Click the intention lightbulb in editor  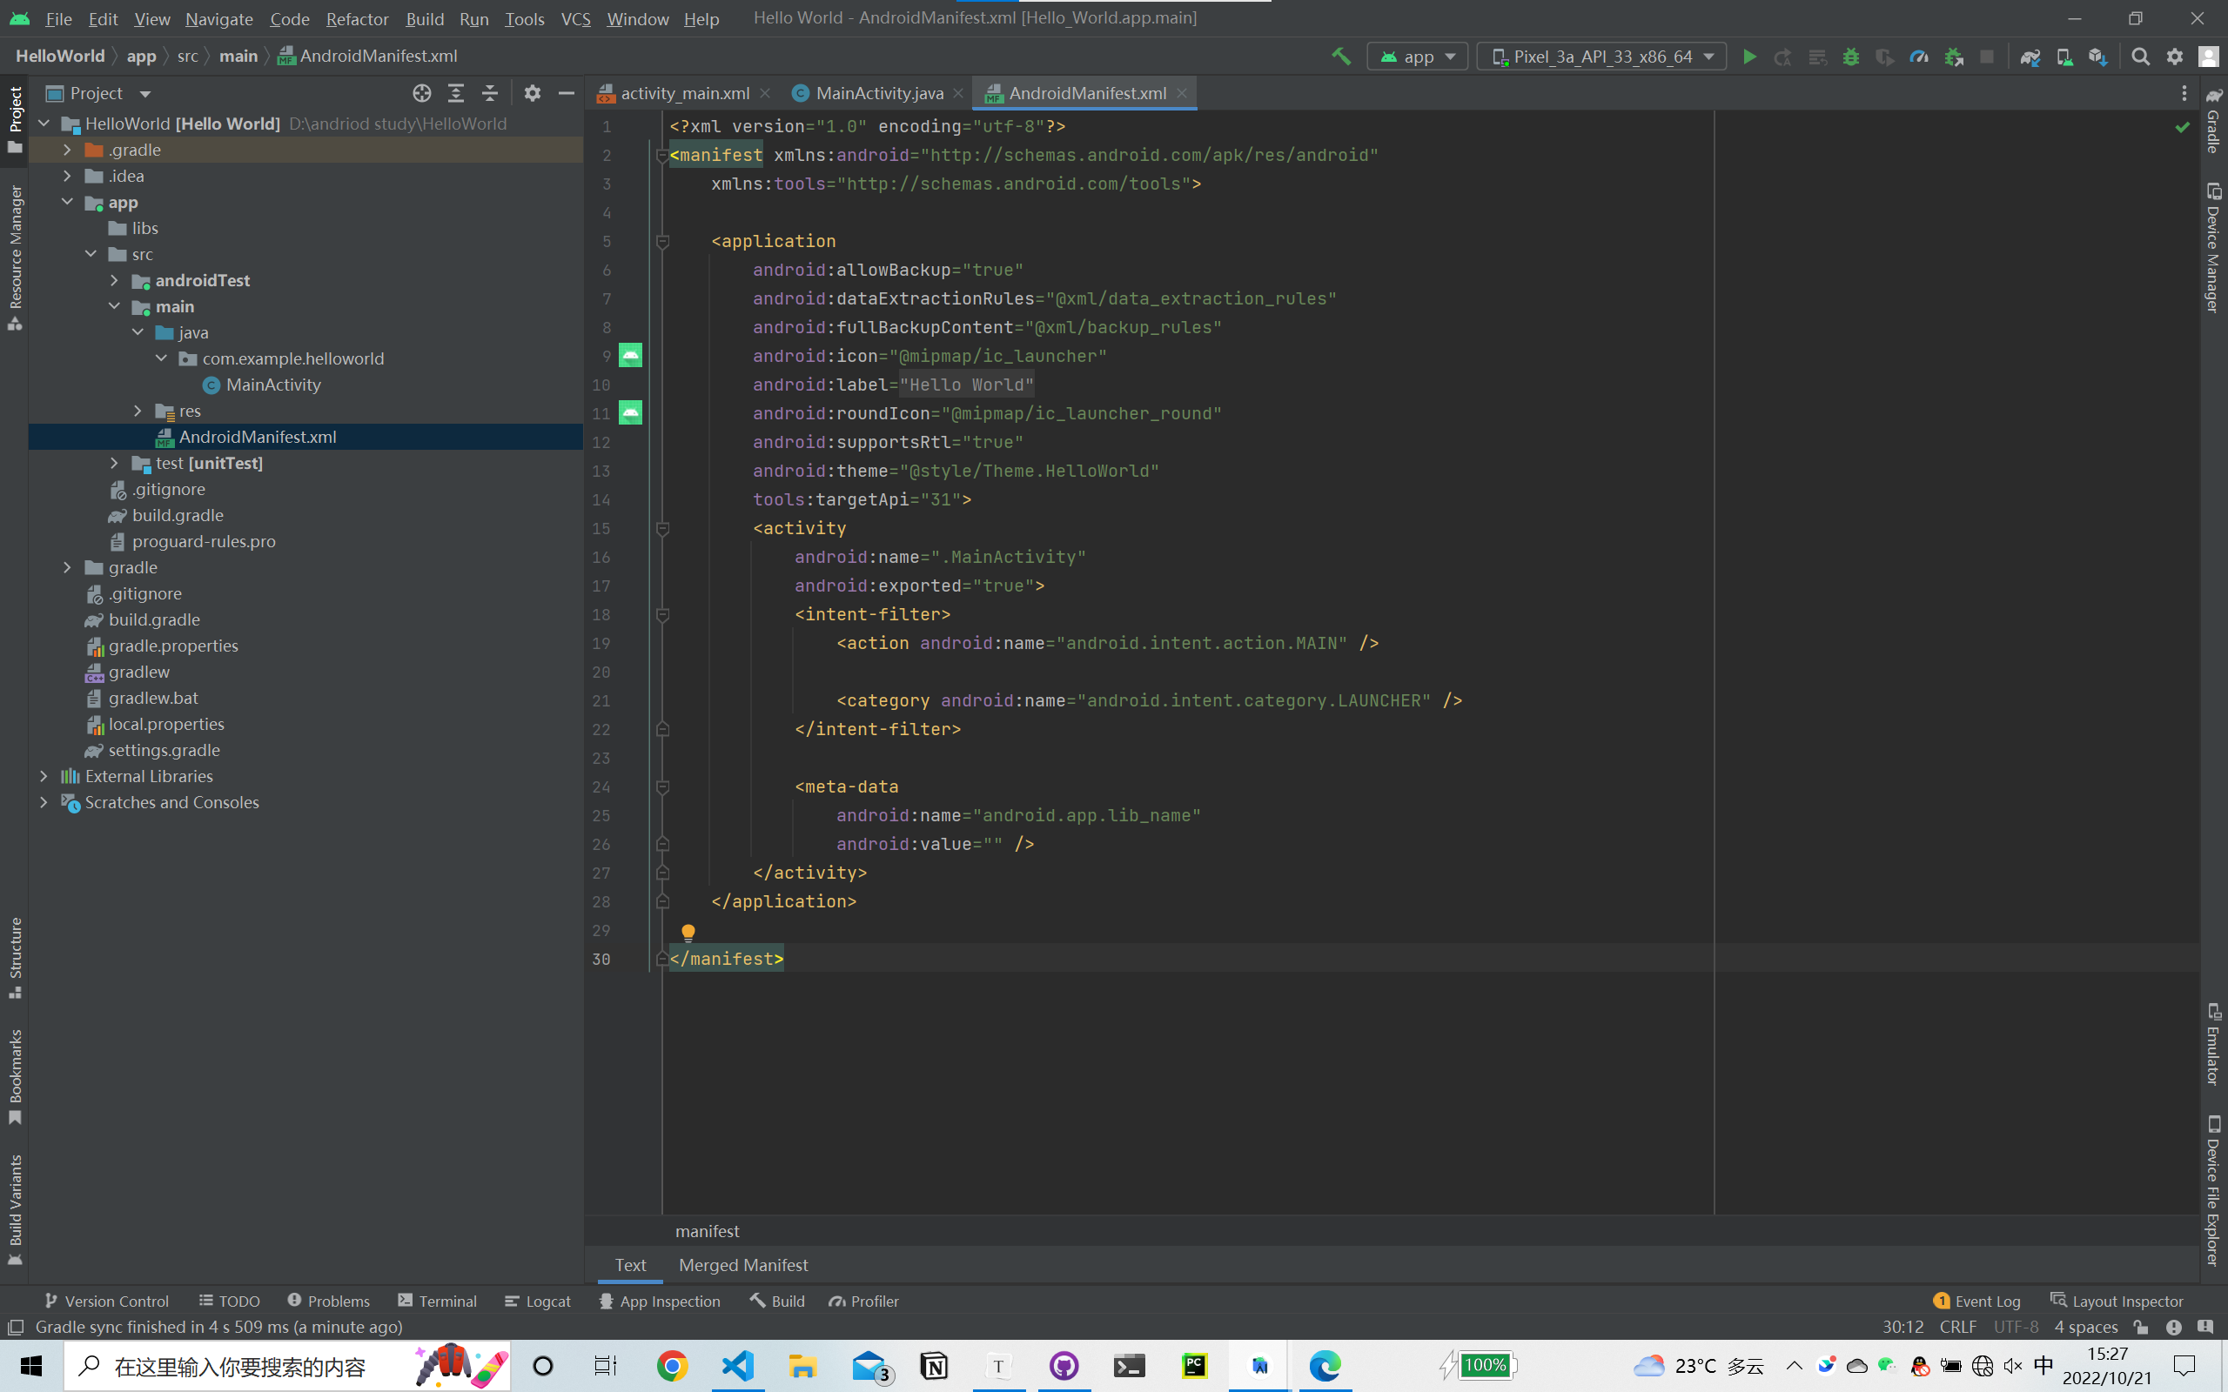pyautogui.click(x=688, y=933)
